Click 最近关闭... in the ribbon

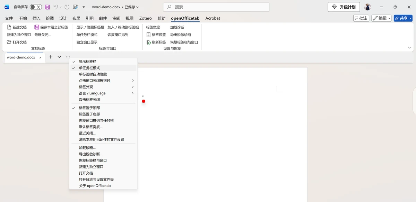[43, 35]
